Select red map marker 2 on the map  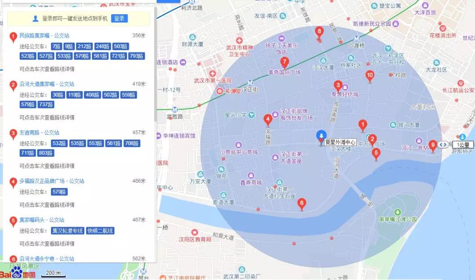pos(373,140)
